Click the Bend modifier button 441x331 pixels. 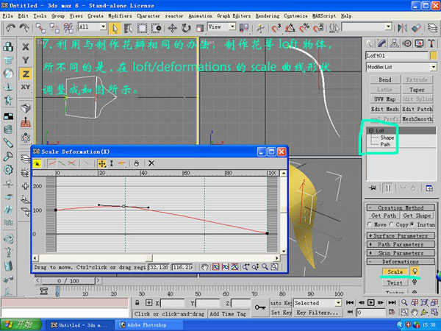tap(385, 79)
